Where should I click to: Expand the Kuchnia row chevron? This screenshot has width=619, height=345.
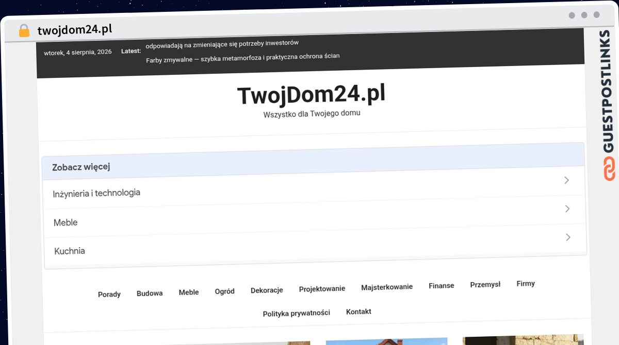[x=568, y=237]
